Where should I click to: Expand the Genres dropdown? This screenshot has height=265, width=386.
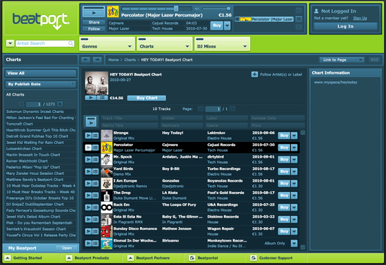(107, 44)
